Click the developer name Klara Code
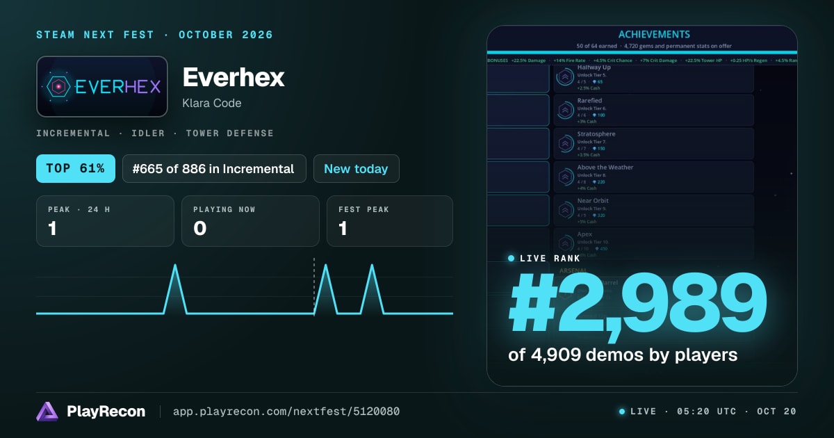 point(212,103)
